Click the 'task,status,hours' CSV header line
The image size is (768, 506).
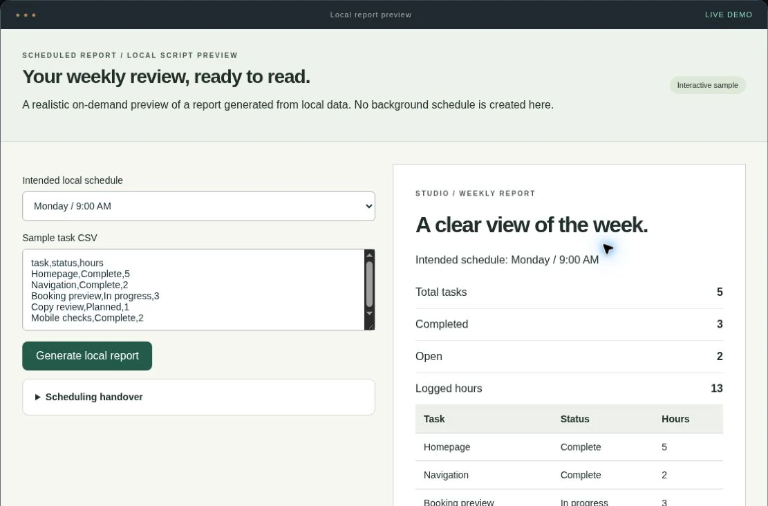[67, 263]
